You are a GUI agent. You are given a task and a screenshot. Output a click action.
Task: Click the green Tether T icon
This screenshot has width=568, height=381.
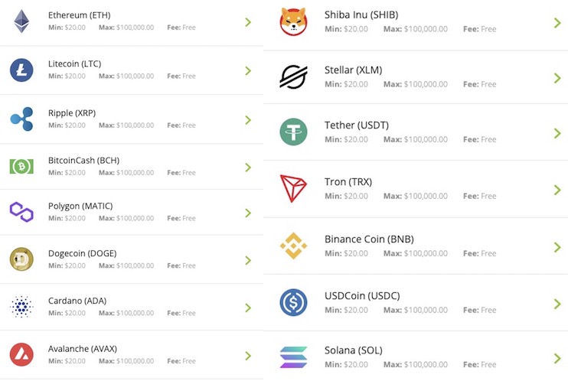click(293, 132)
